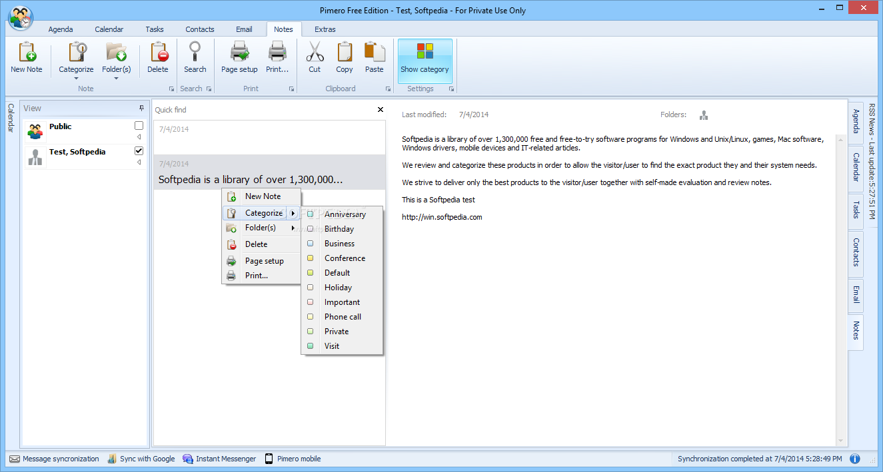Select the Phone call category entry
The height and width of the screenshot is (472, 883).
point(343,317)
